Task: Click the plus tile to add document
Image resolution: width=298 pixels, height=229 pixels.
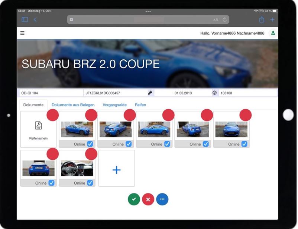Action: [116, 170]
